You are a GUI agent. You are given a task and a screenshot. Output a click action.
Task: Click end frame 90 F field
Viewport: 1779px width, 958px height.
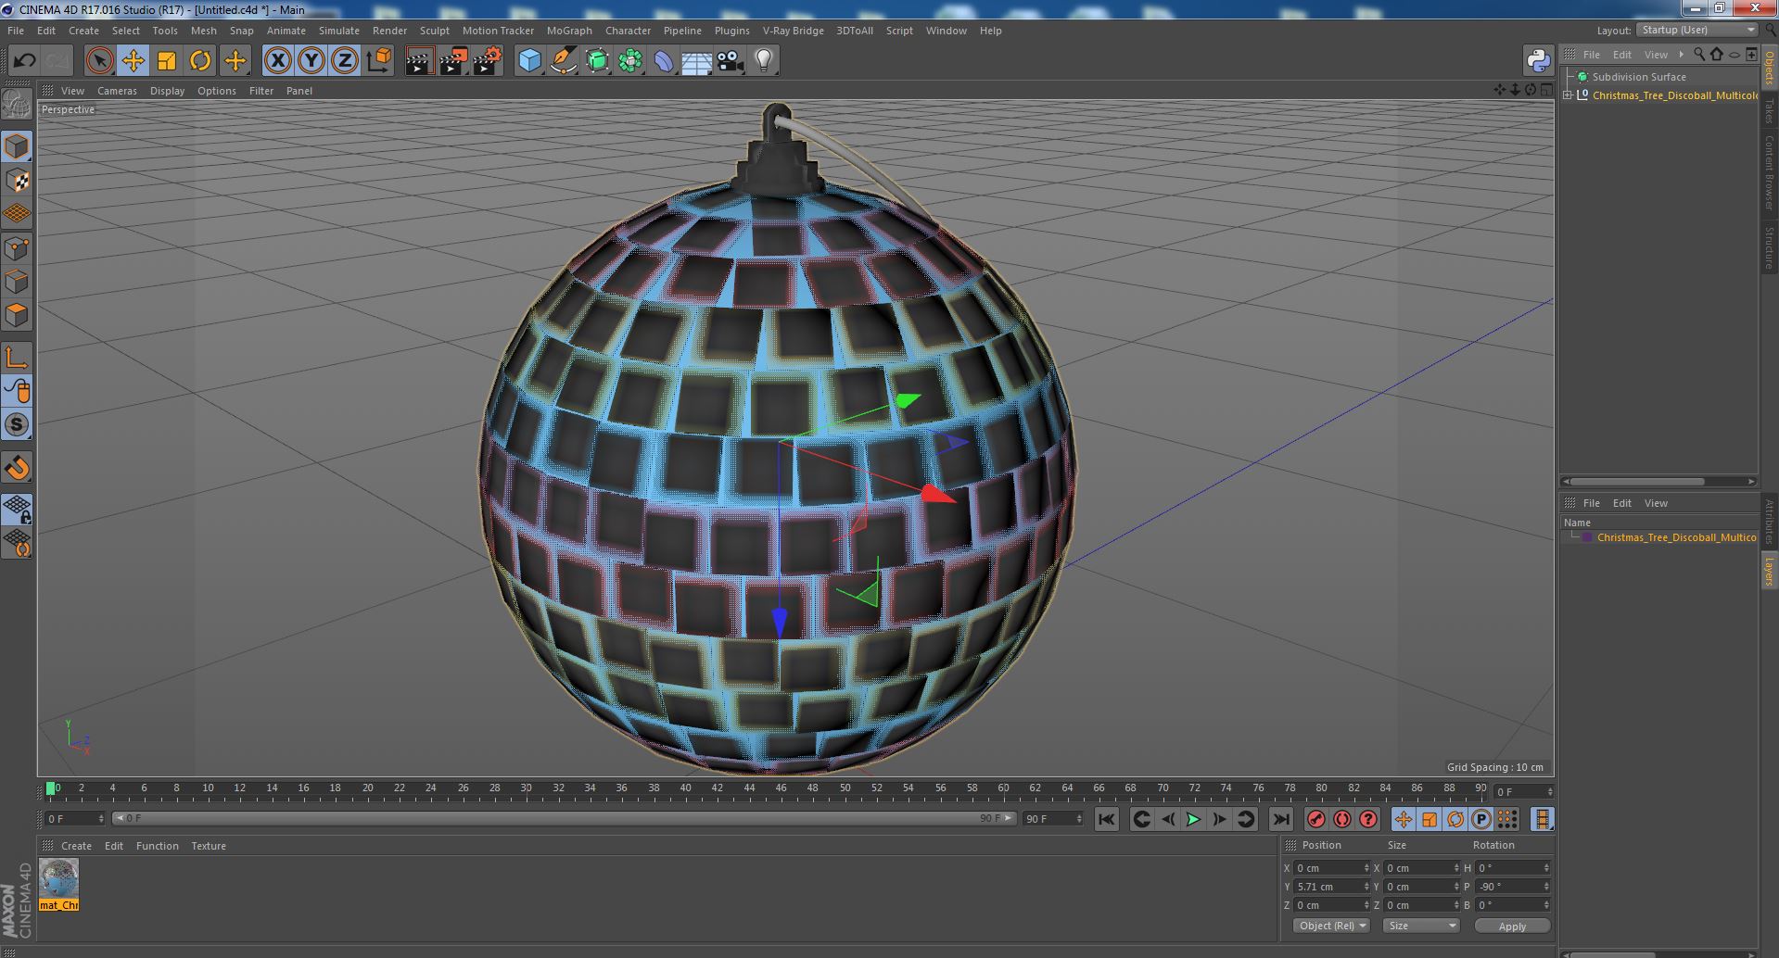coord(1052,819)
